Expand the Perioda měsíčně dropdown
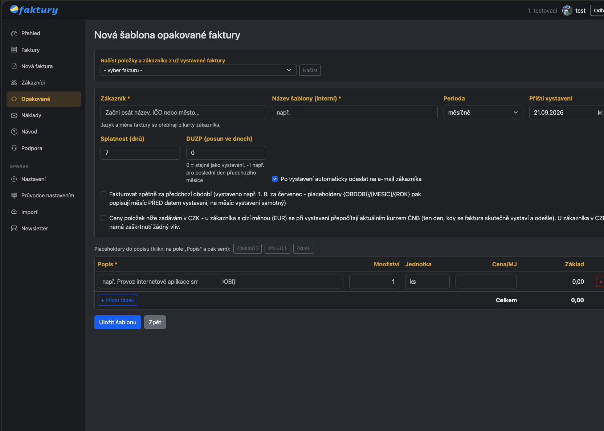The width and height of the screenshot is (604, 431). (483, 112)
